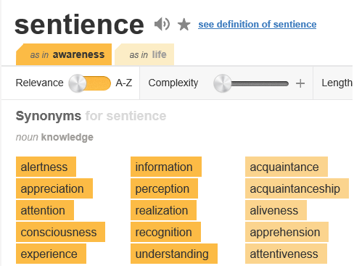Play the pronunciation speaker icon

pos(162,25)
